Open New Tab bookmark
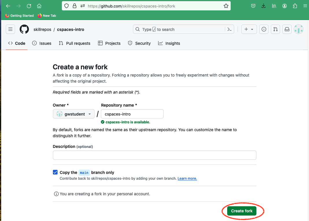 click(47, 16)
